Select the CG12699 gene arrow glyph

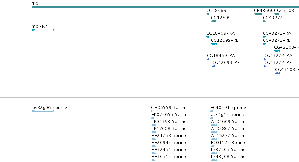pyautogui.click(x=213, y=21)
